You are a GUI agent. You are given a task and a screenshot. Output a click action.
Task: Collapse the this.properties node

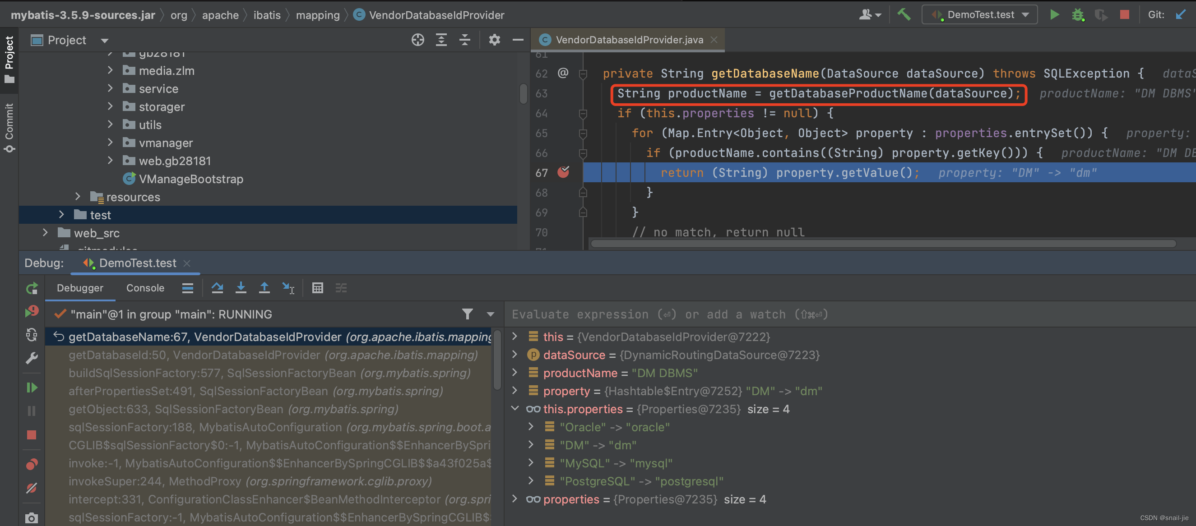515,409
